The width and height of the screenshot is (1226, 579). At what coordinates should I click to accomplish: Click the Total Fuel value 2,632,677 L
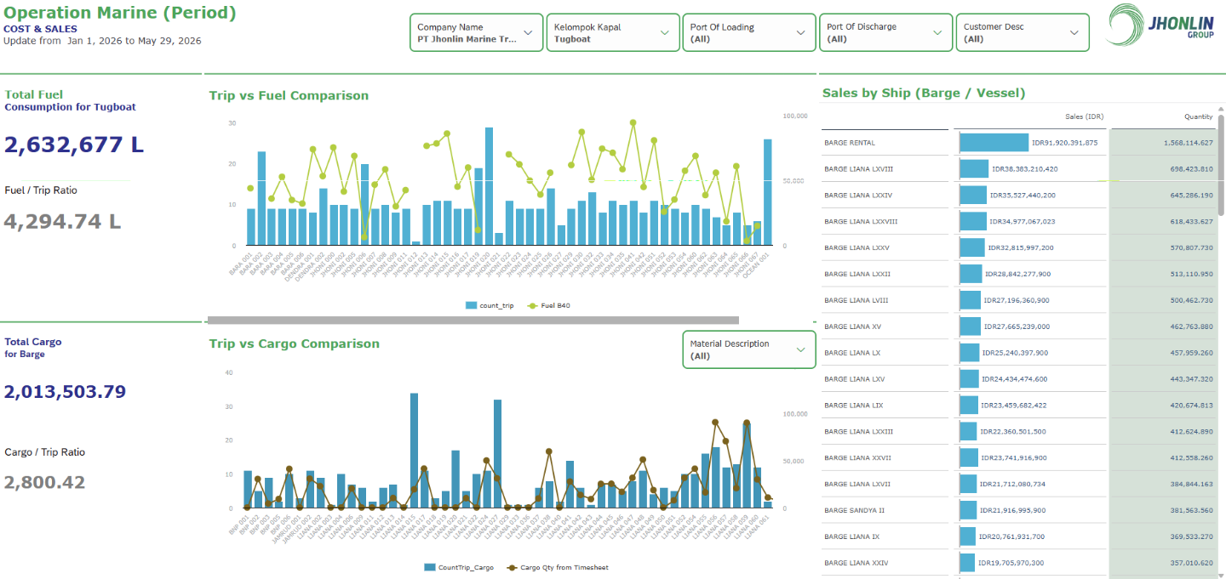(74, 145)
